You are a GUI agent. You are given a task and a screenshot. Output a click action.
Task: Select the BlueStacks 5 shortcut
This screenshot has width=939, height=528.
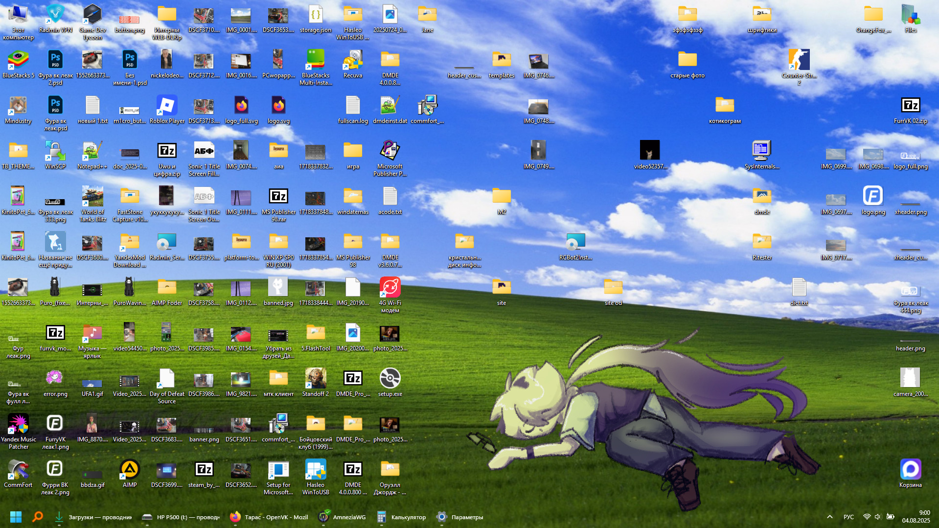coord(18,64)
